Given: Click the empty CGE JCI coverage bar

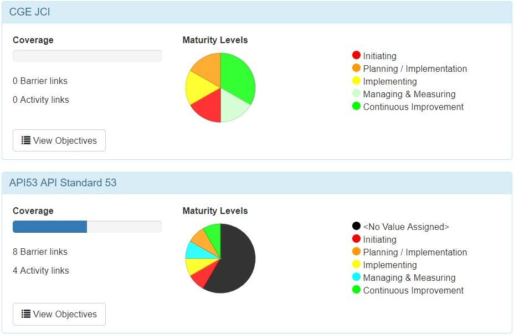Looking at the screenshot, I should click(x=87, y=56).
